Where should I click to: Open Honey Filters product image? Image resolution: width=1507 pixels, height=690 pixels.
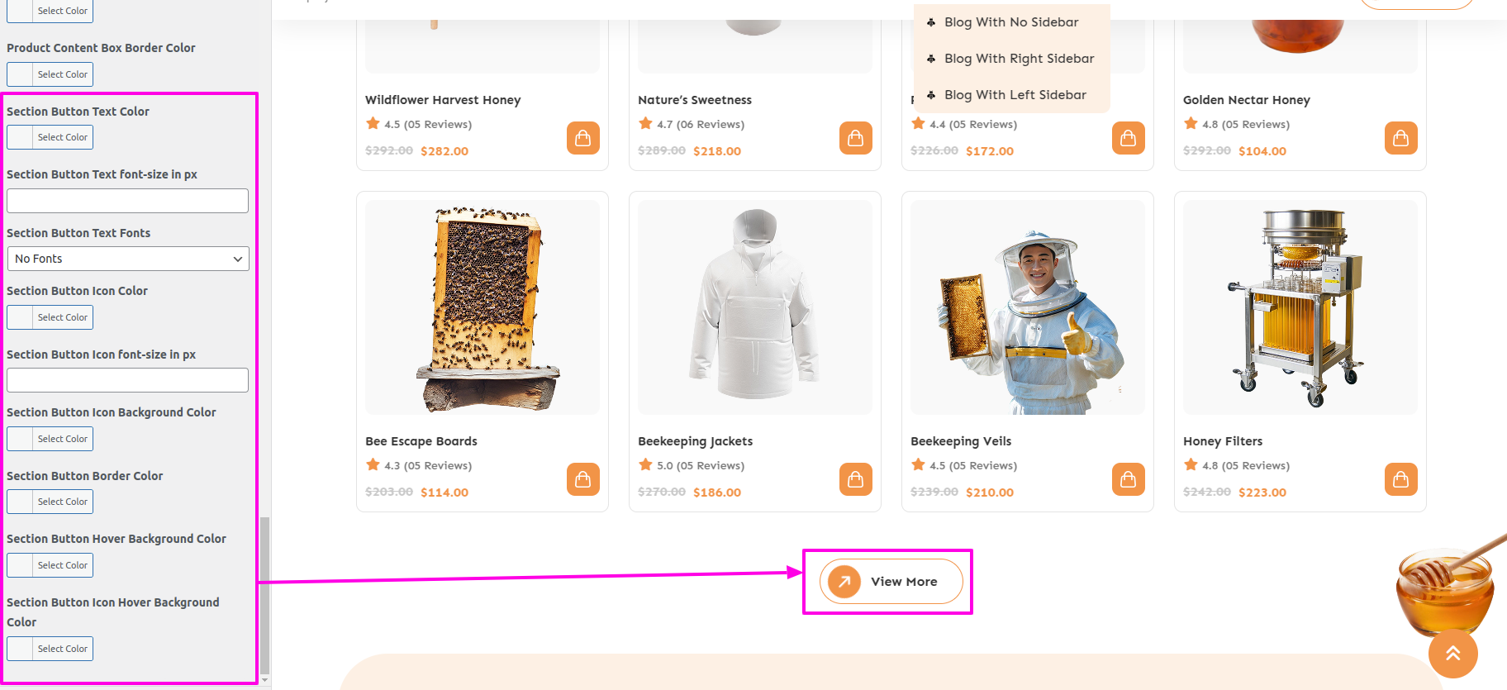1300,307
